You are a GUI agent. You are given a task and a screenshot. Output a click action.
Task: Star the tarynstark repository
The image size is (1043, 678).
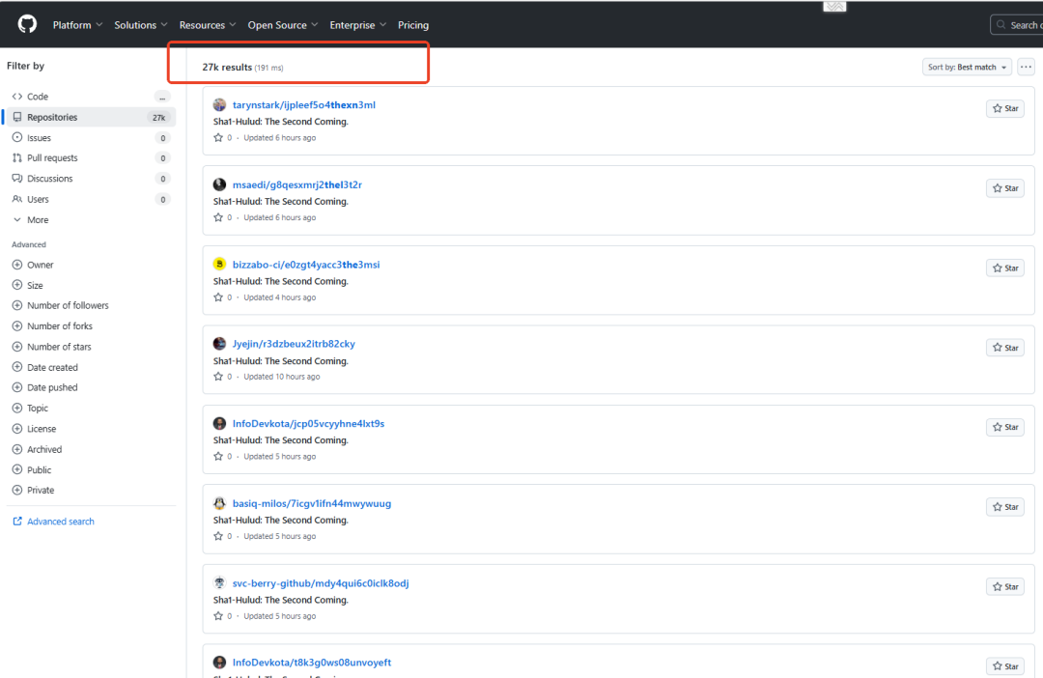(x=1005, y=108)
